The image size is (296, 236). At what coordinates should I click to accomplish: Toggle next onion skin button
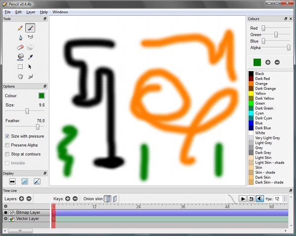pyautogui.click(x=115, y=198)
